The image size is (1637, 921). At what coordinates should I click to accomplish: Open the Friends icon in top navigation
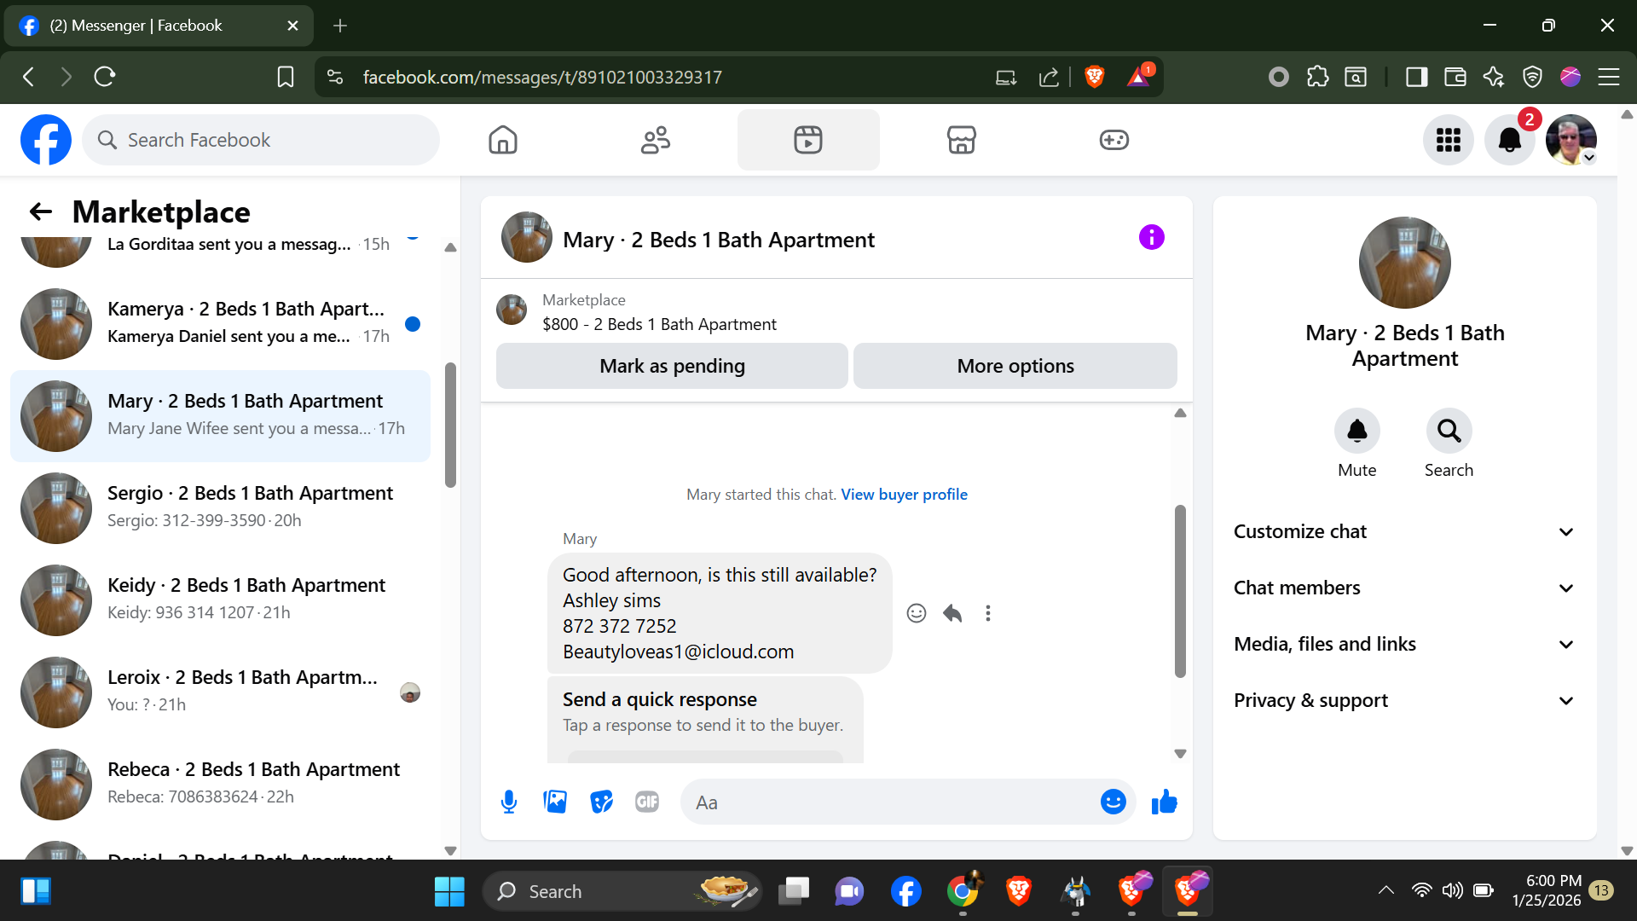[656, 140]
